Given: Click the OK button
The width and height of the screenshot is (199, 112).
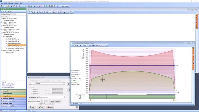Looking at the screenshot, I should tap(41, 107).
